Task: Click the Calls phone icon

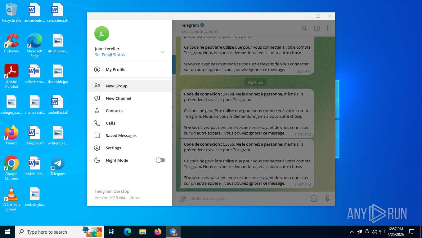Action: (97, 123)
